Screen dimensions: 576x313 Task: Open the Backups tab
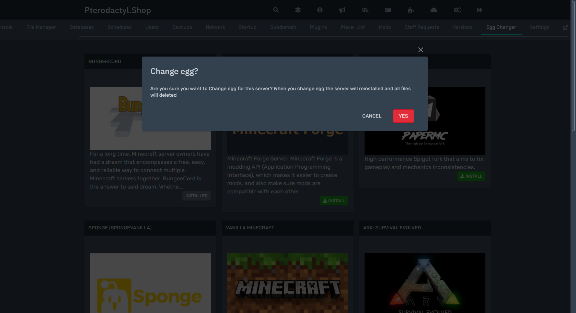tap(182, 27)
